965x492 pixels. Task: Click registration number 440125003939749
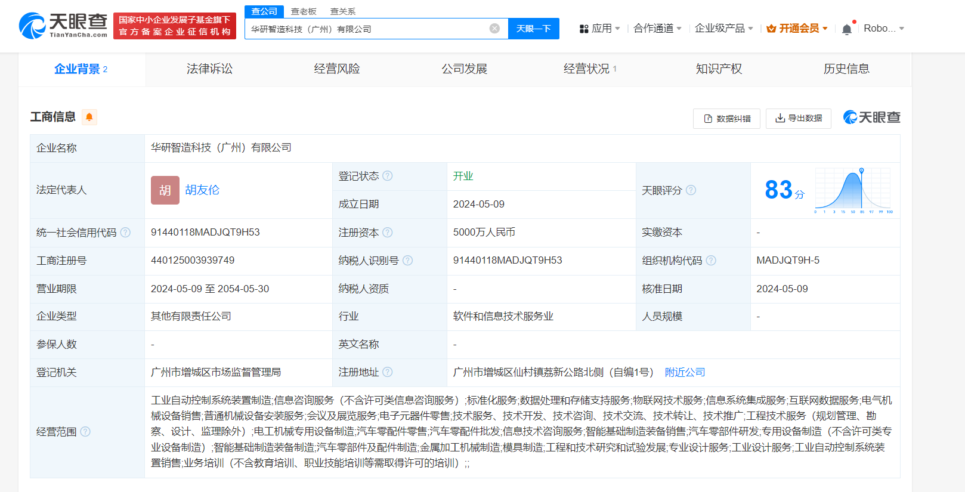tap(193, 261)
